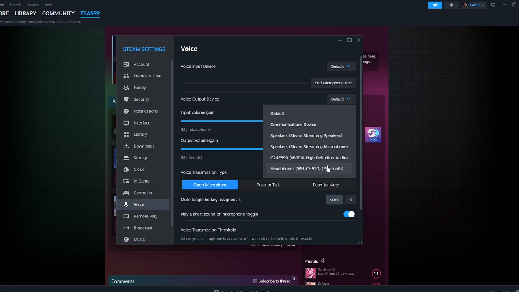
Task: Choose Headphones (WH-CH510) Bluetooth option
Action: click(309, 169)
